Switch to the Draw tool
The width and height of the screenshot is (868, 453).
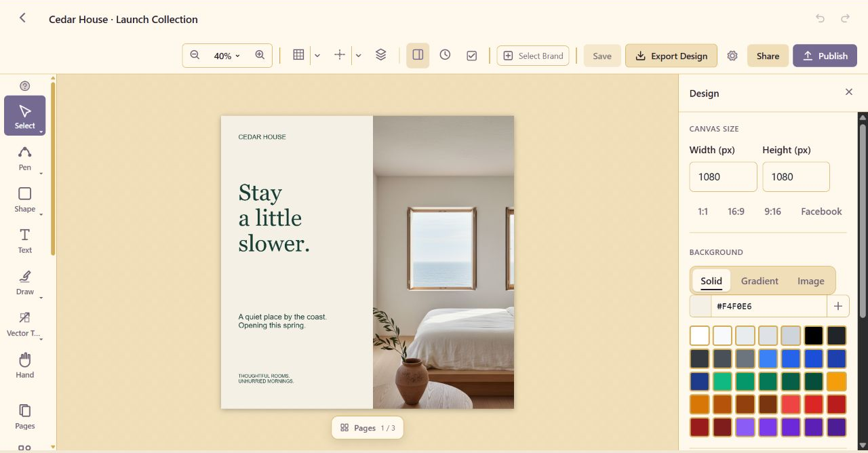click(x=25, y=282)
